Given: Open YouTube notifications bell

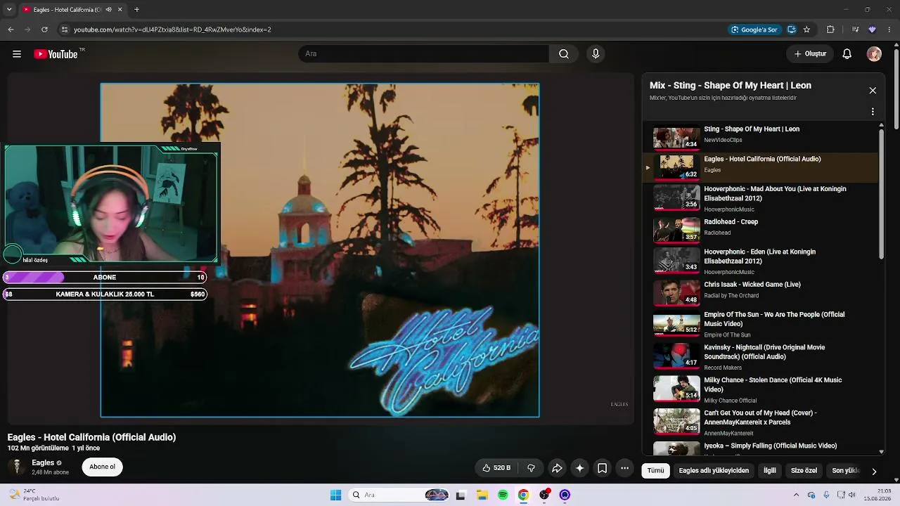Looking at the screenshot, I should pyautogui.click(x=847, y=54).
